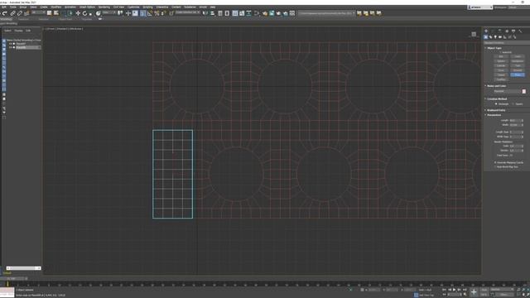530x298 pixels.
Task: Switch to the Utilities command panel tab
Action: coord(520,31)
